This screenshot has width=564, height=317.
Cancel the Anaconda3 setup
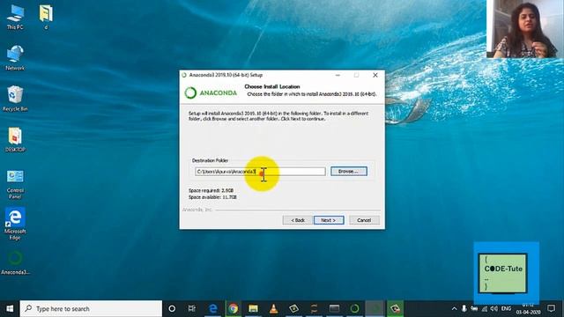[x=364, y=220]
